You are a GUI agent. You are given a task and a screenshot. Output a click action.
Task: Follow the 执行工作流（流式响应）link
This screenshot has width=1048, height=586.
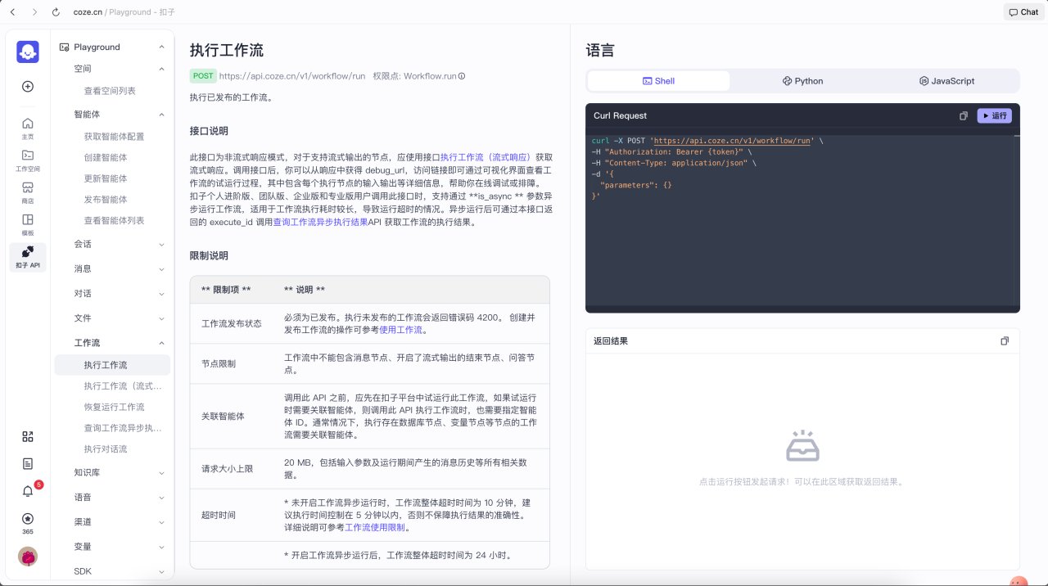point(486,157)
